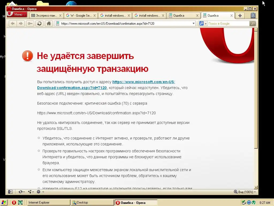Open the Opera Turbo dropdown
The height and width of the screenshot is (206, 274).
40,192
